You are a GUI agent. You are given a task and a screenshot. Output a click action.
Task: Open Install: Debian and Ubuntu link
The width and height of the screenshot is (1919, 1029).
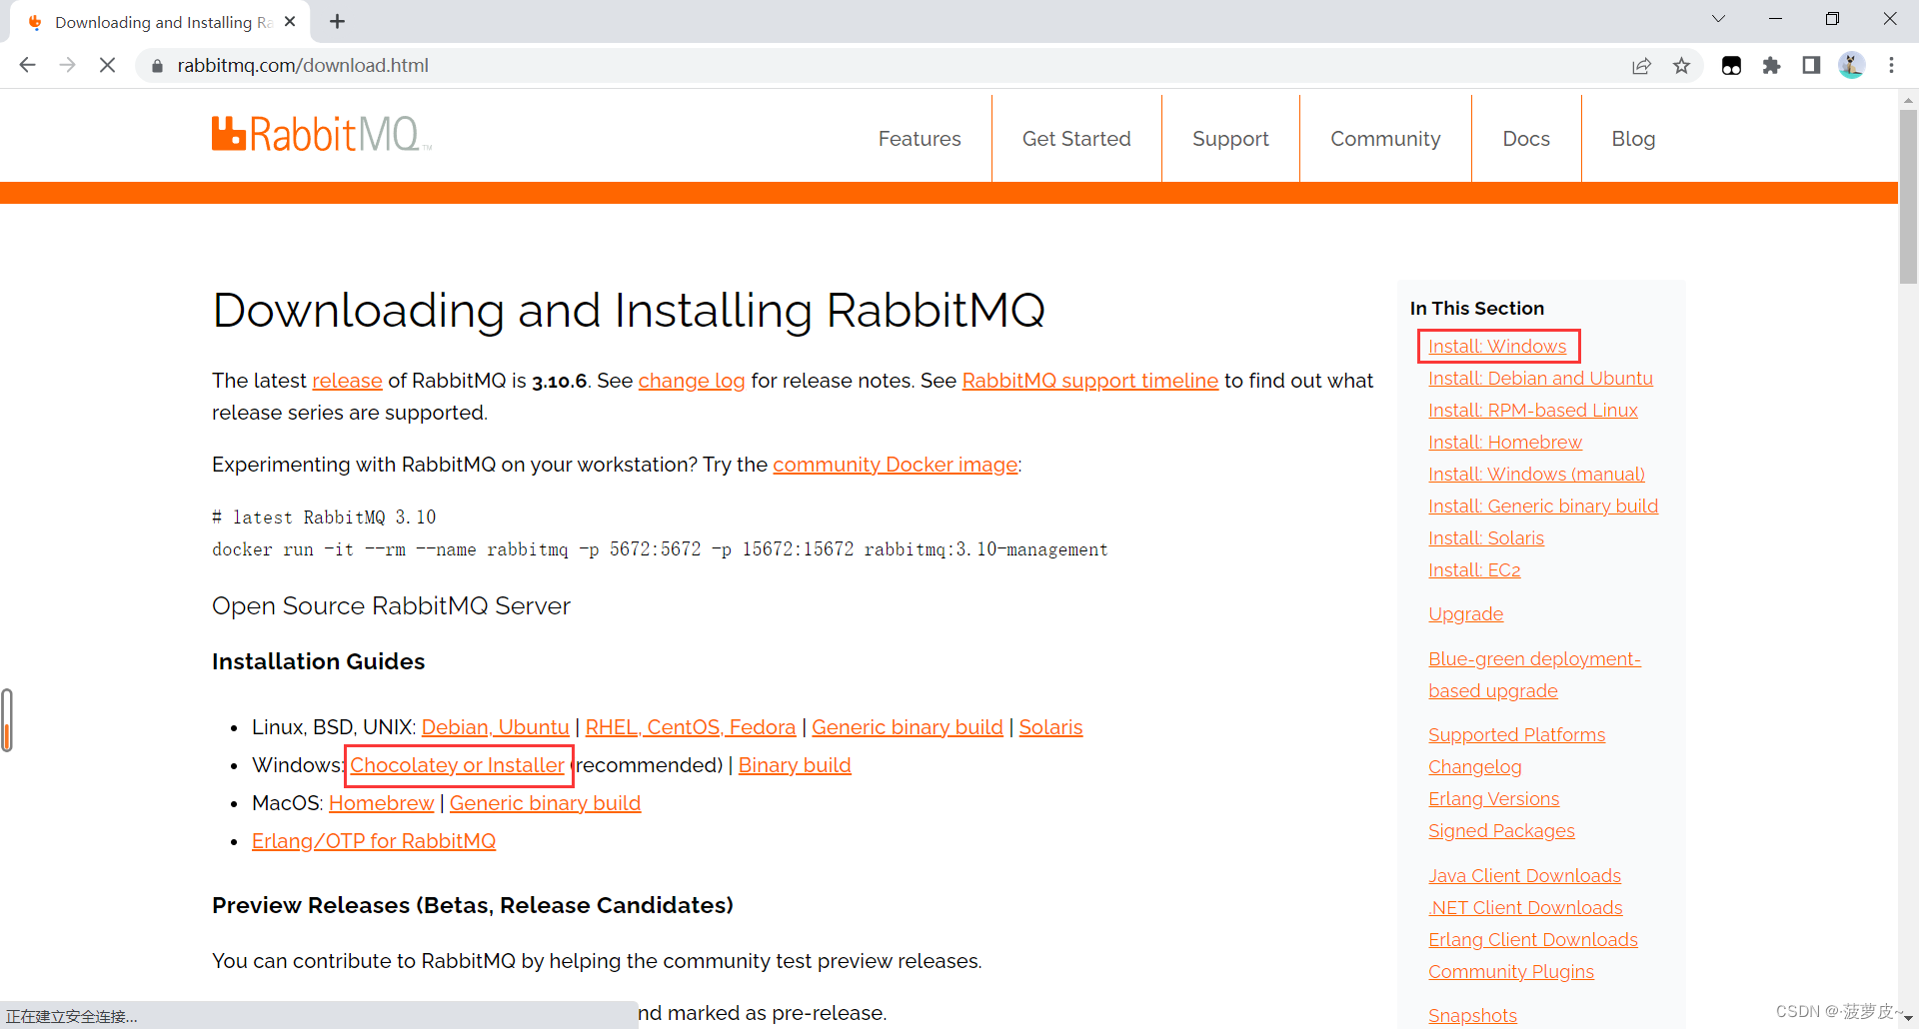pos(1540,379)
